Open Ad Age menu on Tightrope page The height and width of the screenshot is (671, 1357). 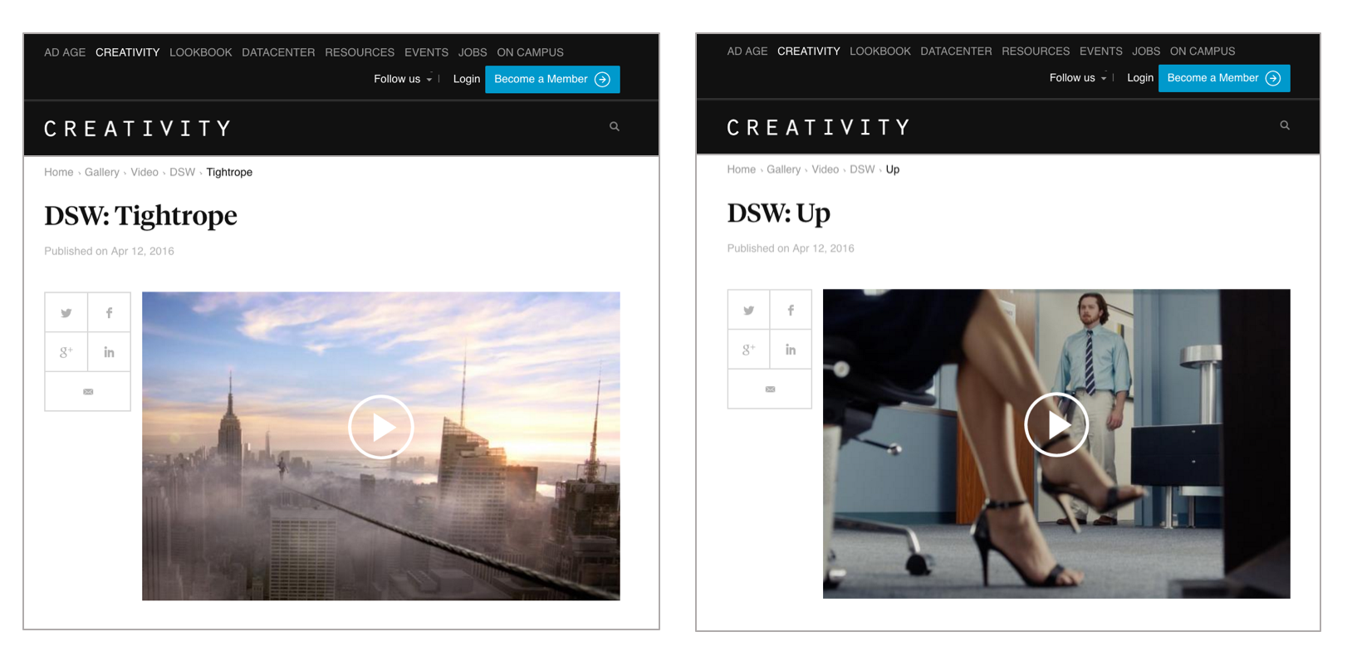(x=65, y=52)
